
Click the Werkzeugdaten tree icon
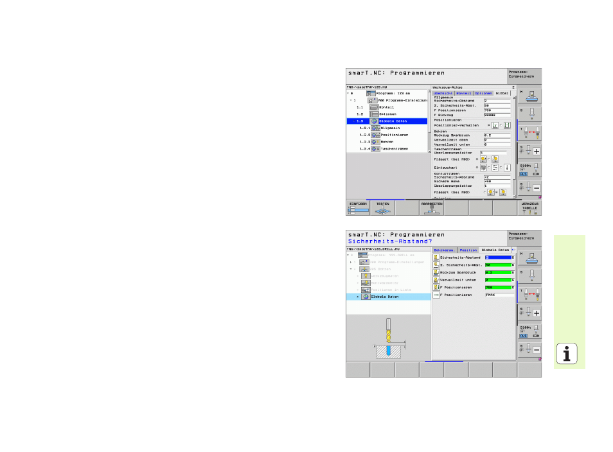tap(366, 276)
